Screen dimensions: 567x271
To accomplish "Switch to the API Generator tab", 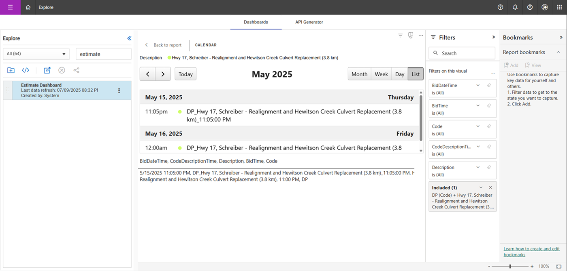I will click(309, 22).
